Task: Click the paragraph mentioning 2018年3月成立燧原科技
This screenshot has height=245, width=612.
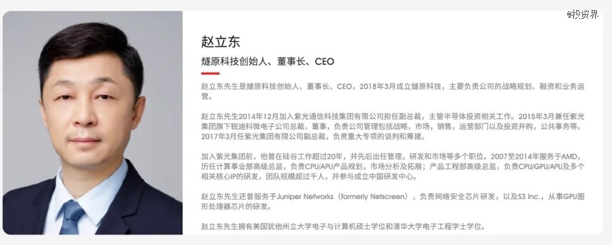Action: [x=393, y=91]
